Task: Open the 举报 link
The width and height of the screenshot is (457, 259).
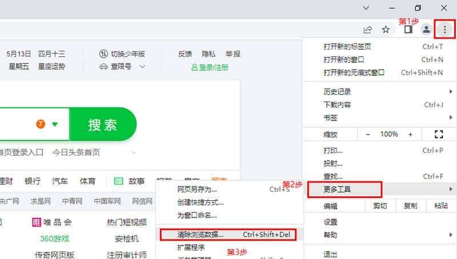Action: coord(233,54)
